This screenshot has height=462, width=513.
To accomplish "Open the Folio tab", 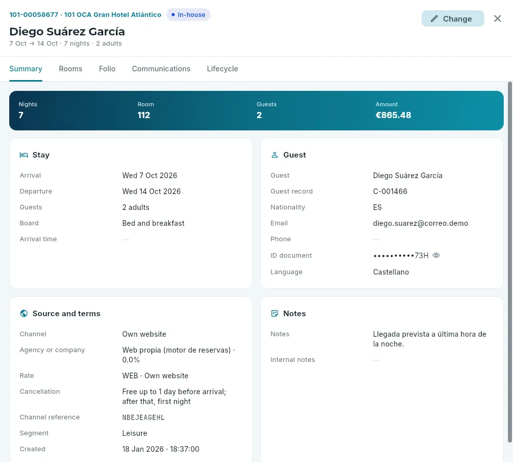I will (107, 69).
